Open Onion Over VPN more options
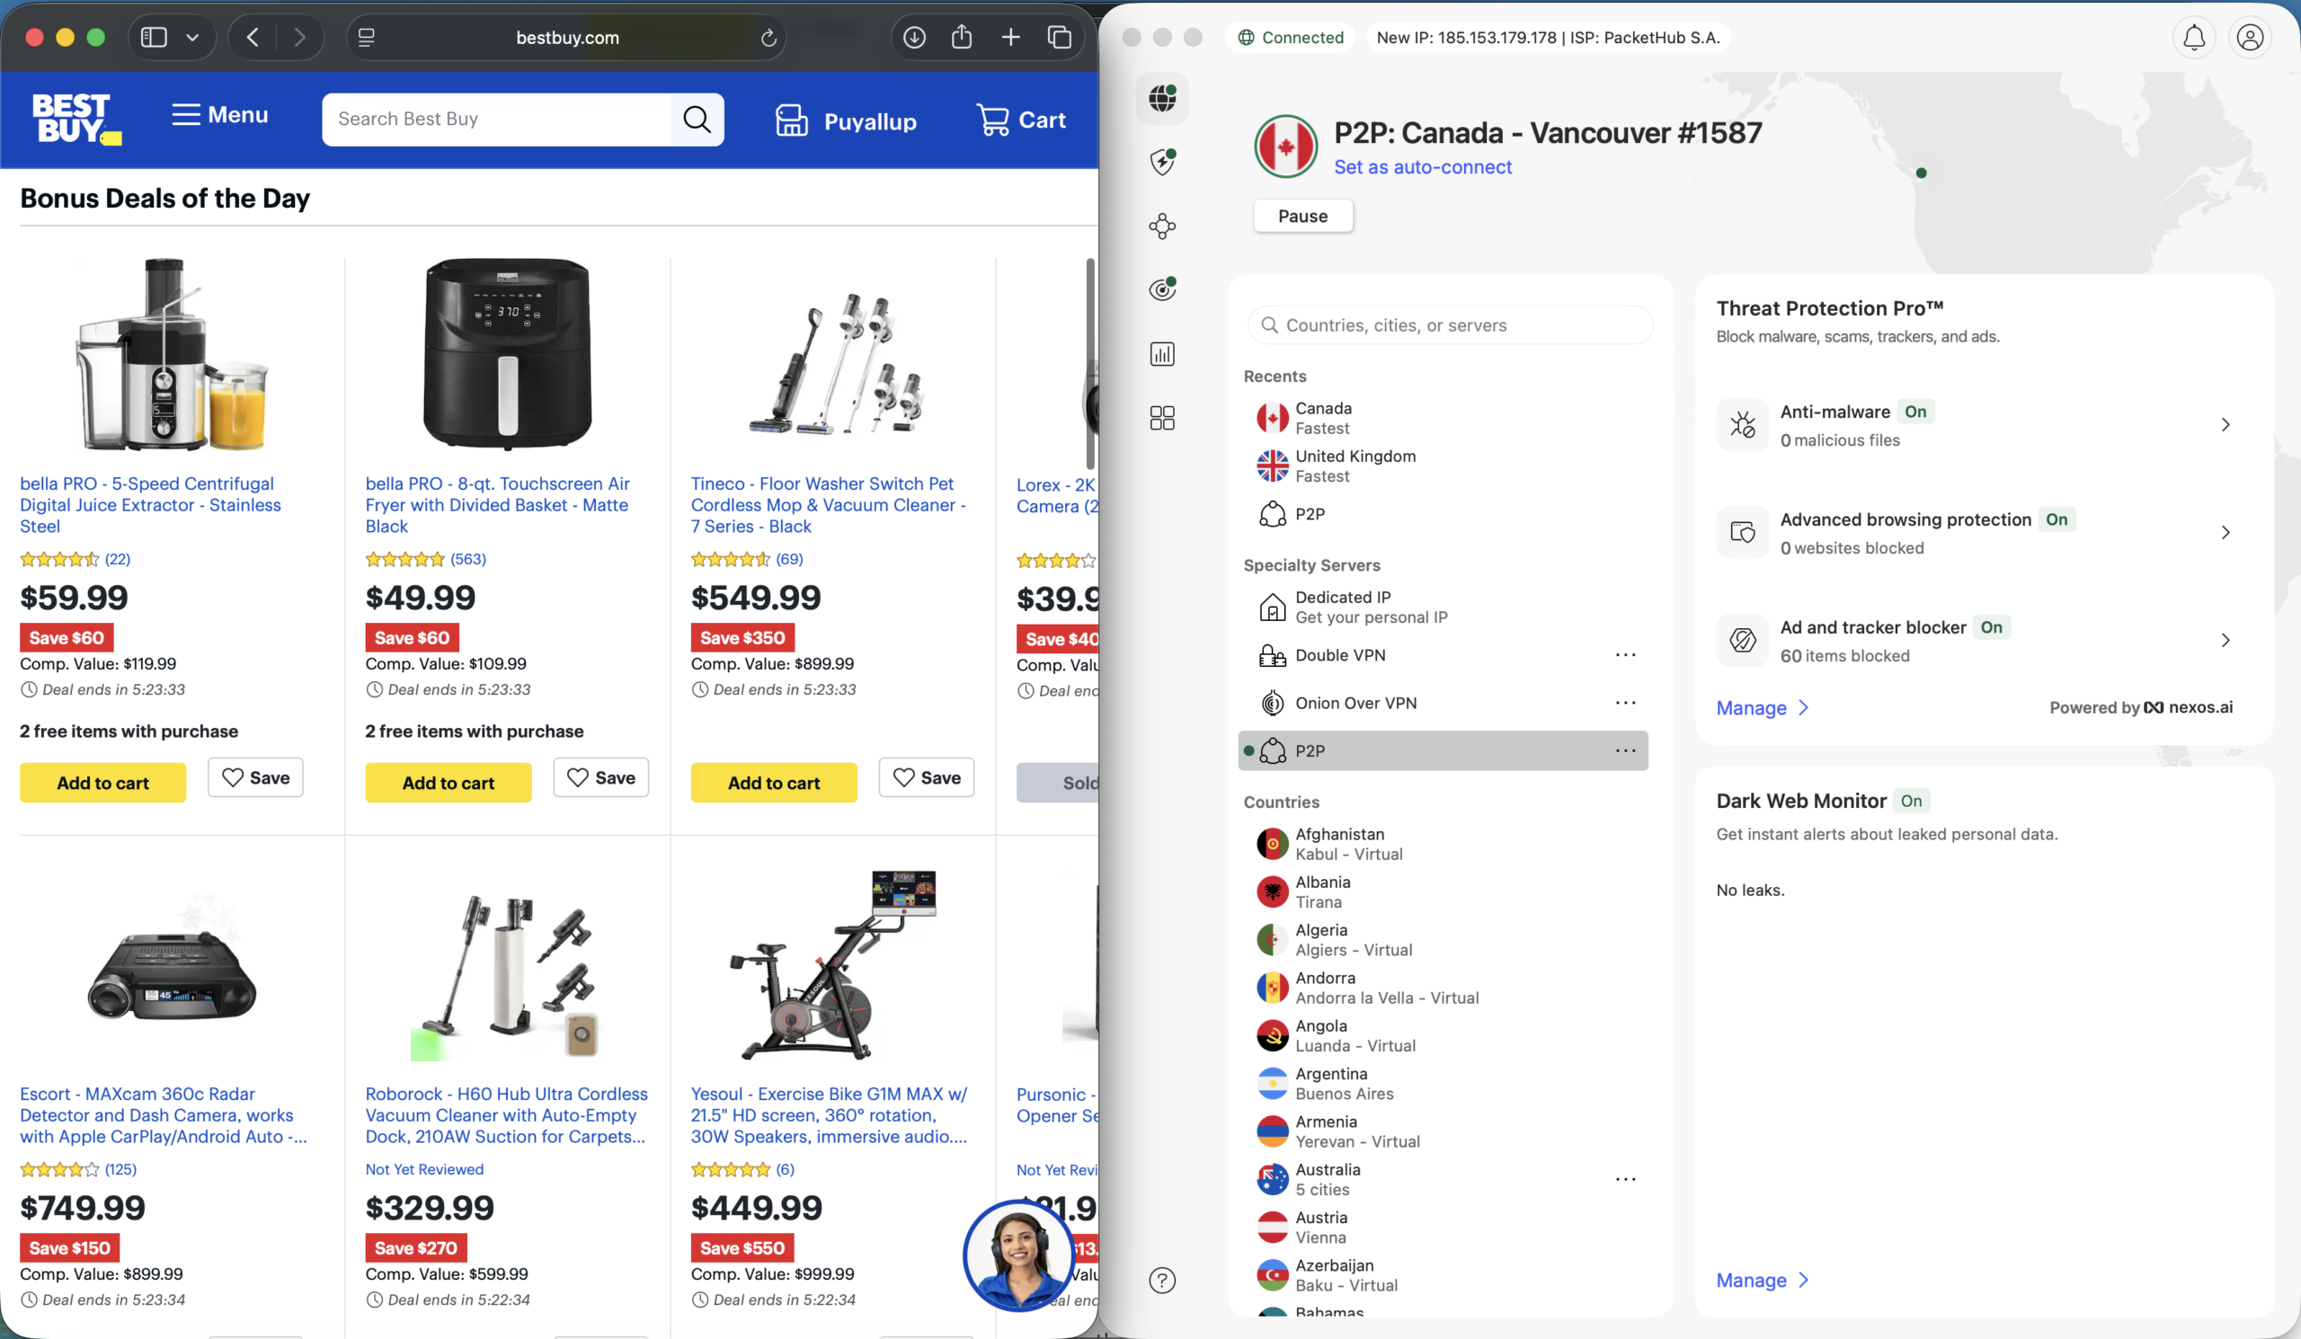The width and height of the screenshot is (2301, 1339). coord(1625,703)
